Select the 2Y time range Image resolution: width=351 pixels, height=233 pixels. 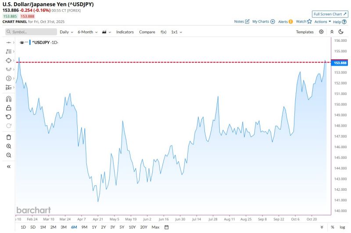tap(104, 227)
